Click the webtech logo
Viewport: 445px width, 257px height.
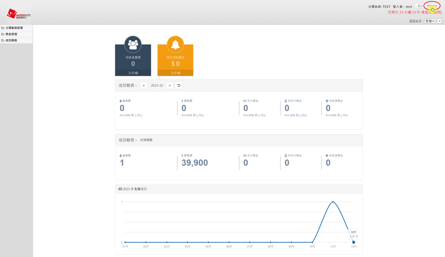pos(19,14)
